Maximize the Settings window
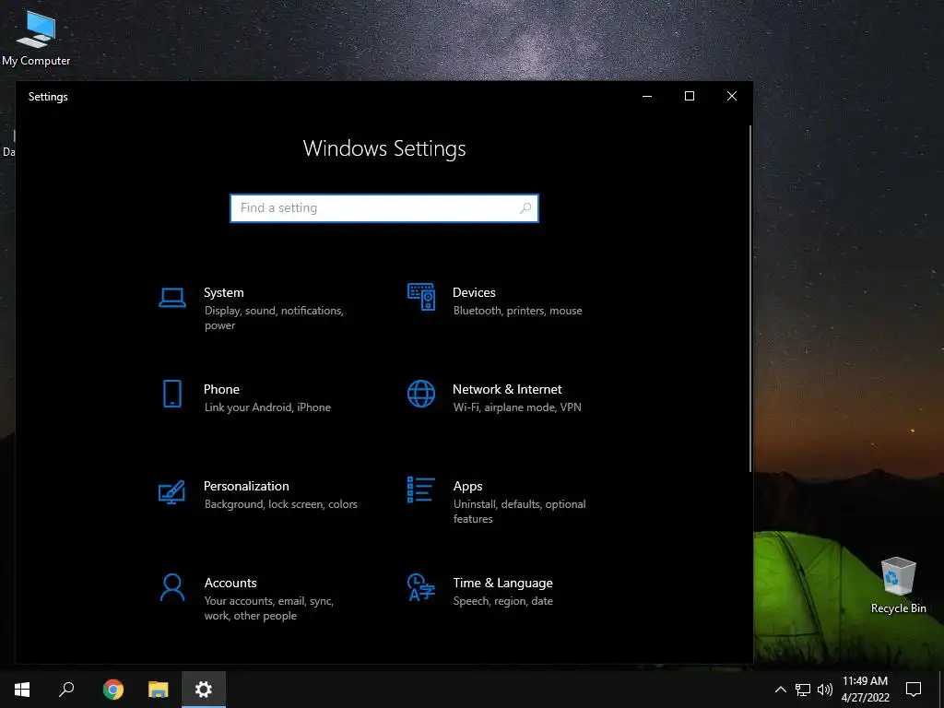This screenshot has height=708, width=944. (690, 96)
